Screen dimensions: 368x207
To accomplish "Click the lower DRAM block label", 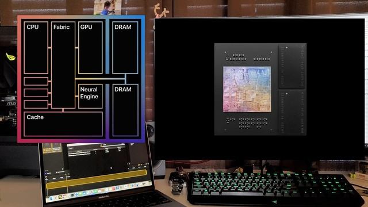I will tap(122, 90).
